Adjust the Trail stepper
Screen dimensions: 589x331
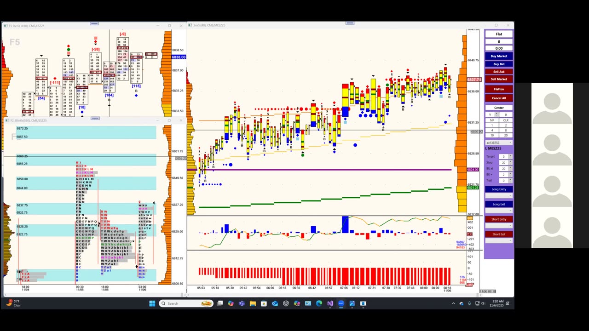pyautogui.click(x=510, y=181)
